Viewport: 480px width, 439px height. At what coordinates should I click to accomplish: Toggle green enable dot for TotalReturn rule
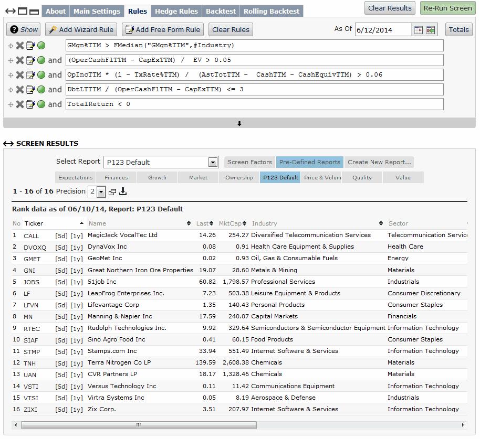click(x=41, y=104)
